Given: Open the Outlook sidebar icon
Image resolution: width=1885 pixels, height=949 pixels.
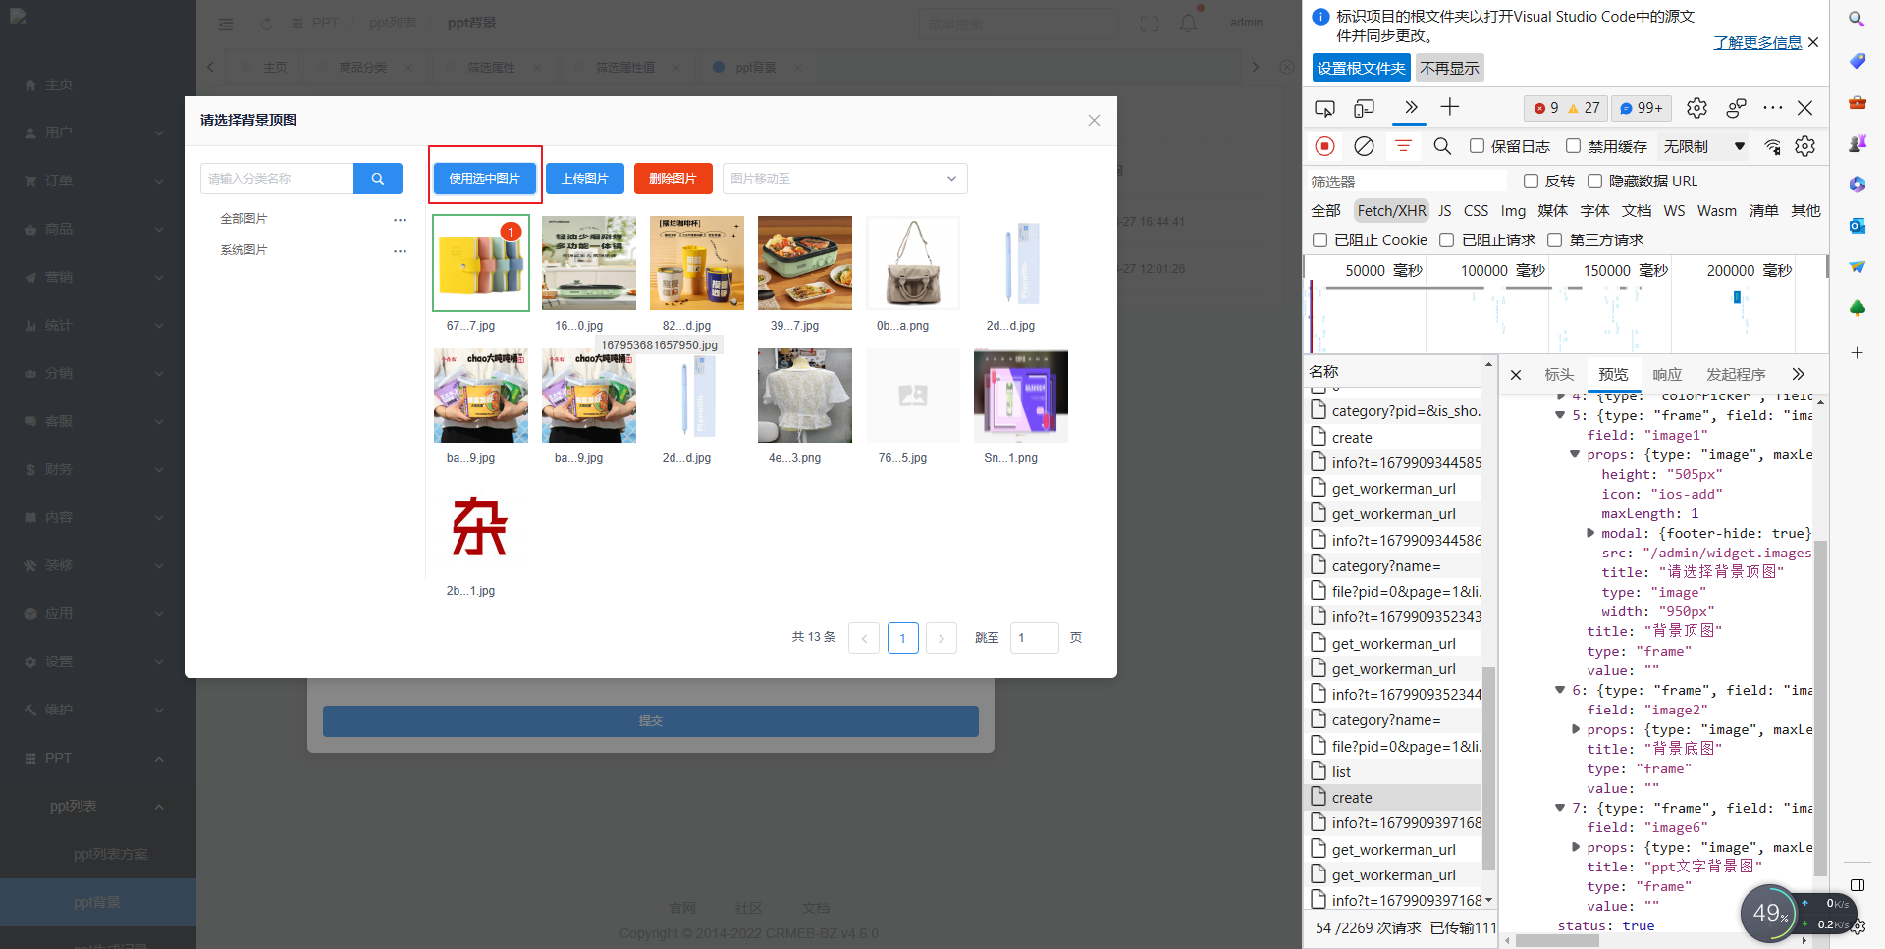Looking at the screenshot, I should point(1857,225).
